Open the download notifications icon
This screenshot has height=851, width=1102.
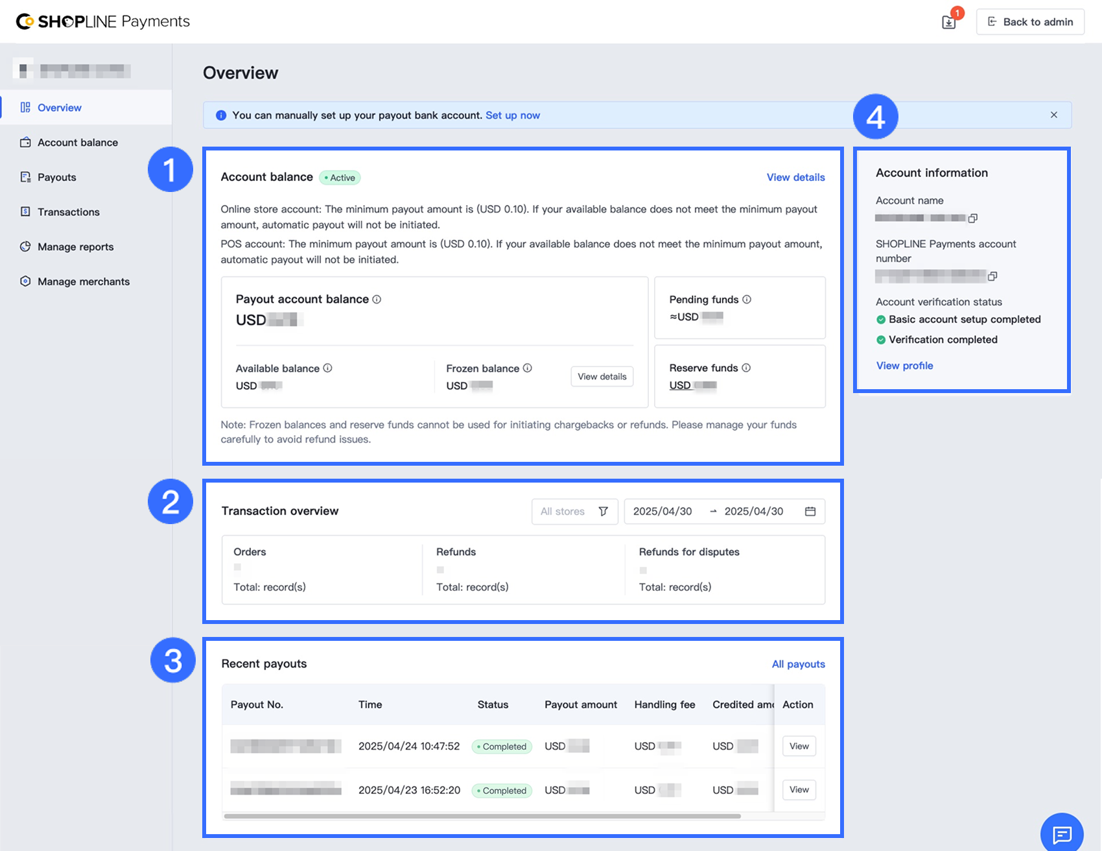948,22
